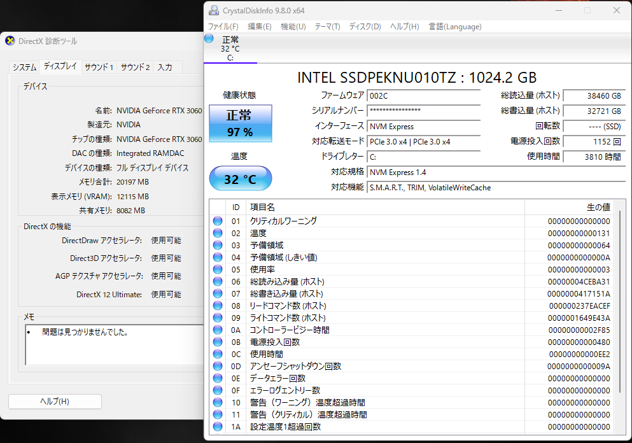Click 回転数 value ---- (SSD)
Image resolution: width=632 pixels, height=443 pixels.
click(x=594, y=126)
